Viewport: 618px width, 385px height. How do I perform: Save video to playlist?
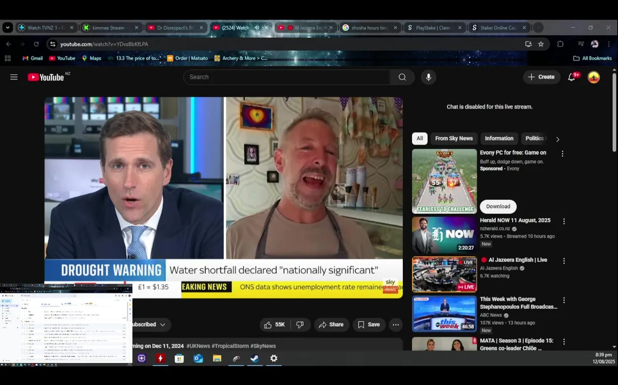(x=369, y=325)
